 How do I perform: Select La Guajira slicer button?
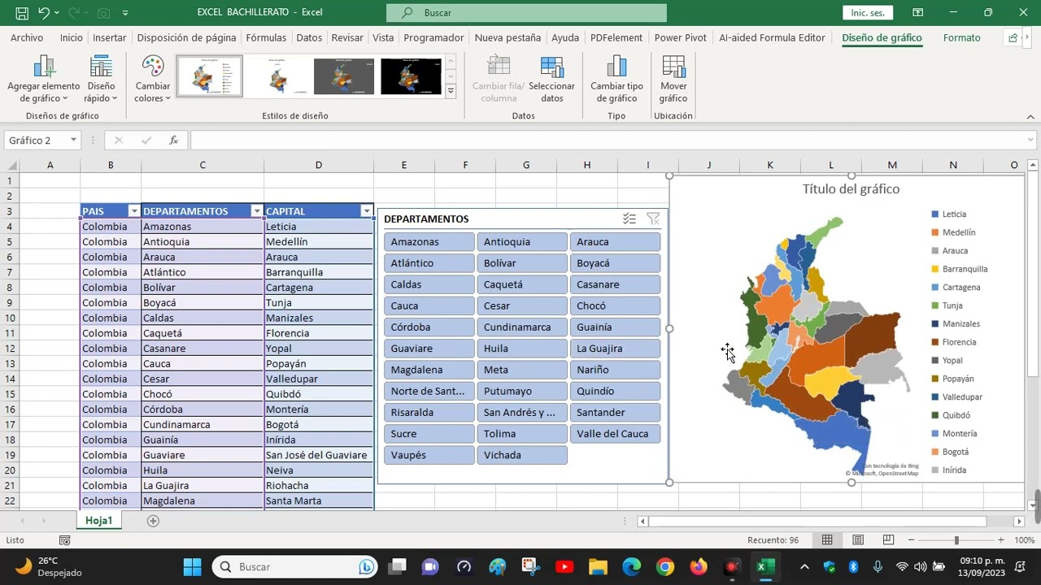click(x=615, y=349)
